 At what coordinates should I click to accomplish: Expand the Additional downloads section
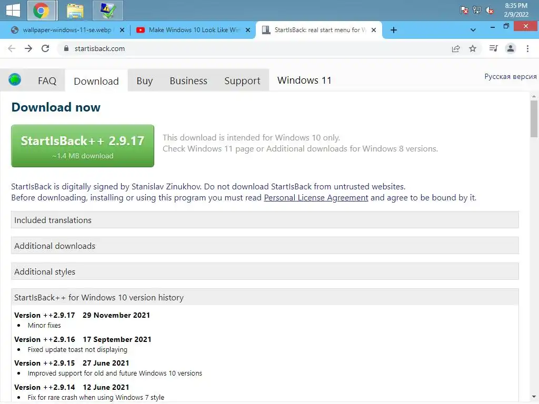pyautogui.click(x=265, y=246)
